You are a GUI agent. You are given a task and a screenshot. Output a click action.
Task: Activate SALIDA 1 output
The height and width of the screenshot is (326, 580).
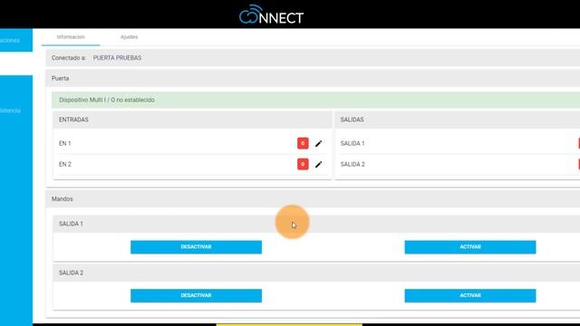(x=470, y=247)
